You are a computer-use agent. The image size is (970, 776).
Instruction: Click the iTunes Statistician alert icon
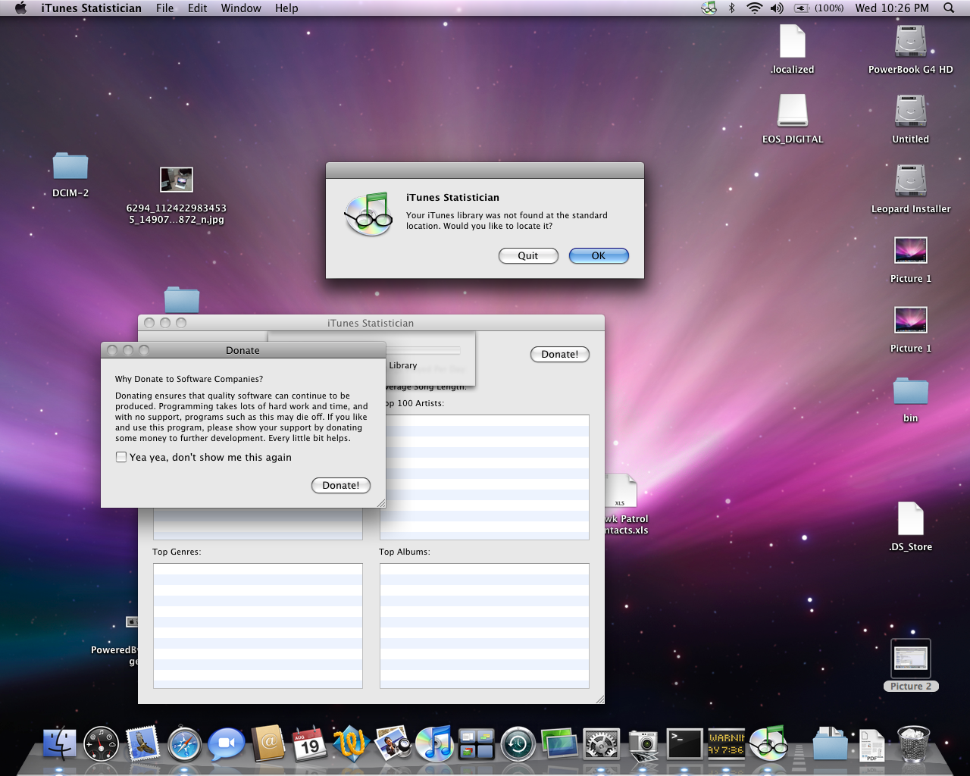point(369,214)
